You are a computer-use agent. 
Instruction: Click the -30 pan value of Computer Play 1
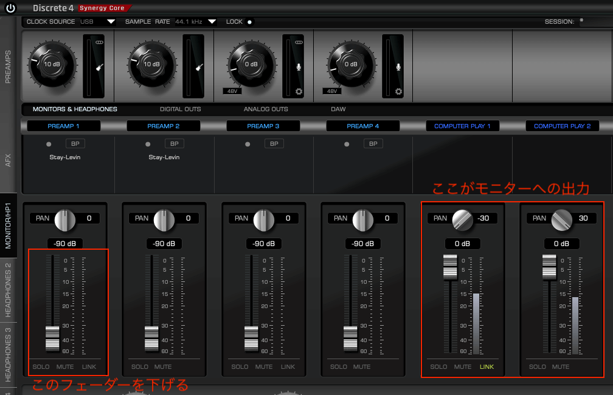point(483,218)
